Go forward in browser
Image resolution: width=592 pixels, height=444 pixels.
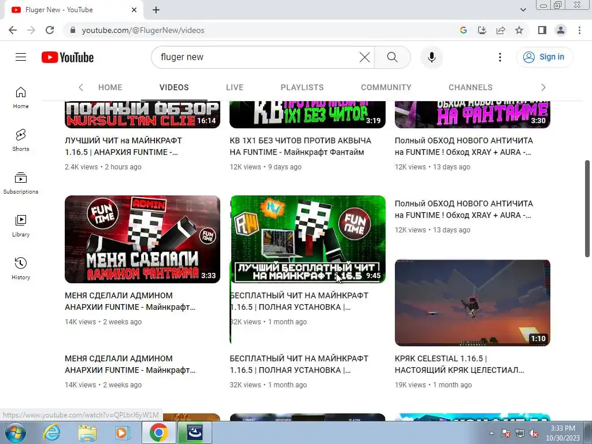(31, 30)
